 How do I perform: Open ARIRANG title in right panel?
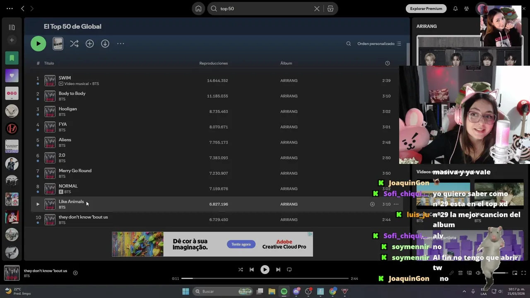coord(426,26)
